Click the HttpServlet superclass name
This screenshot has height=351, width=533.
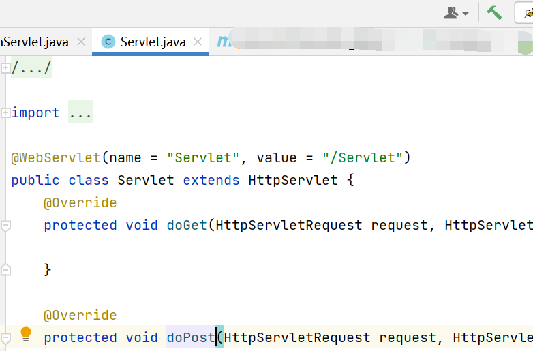pyautogui.click(x=292, y=180)
